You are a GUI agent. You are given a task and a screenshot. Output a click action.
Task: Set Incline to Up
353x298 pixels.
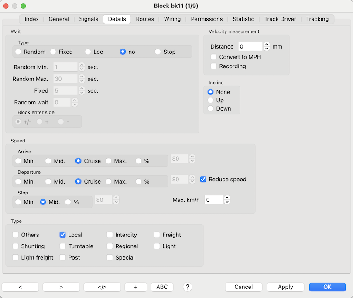tap(211, 100)
